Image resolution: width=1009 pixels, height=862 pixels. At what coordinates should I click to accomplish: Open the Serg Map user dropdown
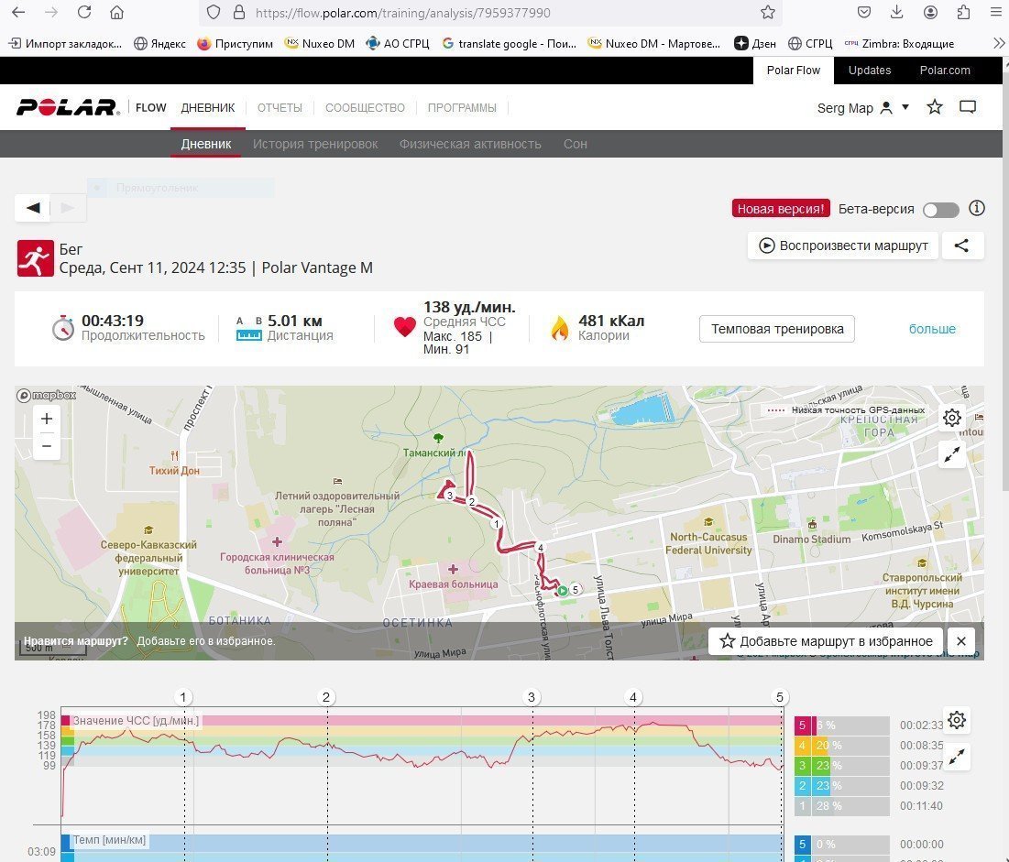862,108
